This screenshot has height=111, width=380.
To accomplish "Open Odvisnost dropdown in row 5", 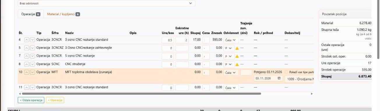I will coord(229,48).
